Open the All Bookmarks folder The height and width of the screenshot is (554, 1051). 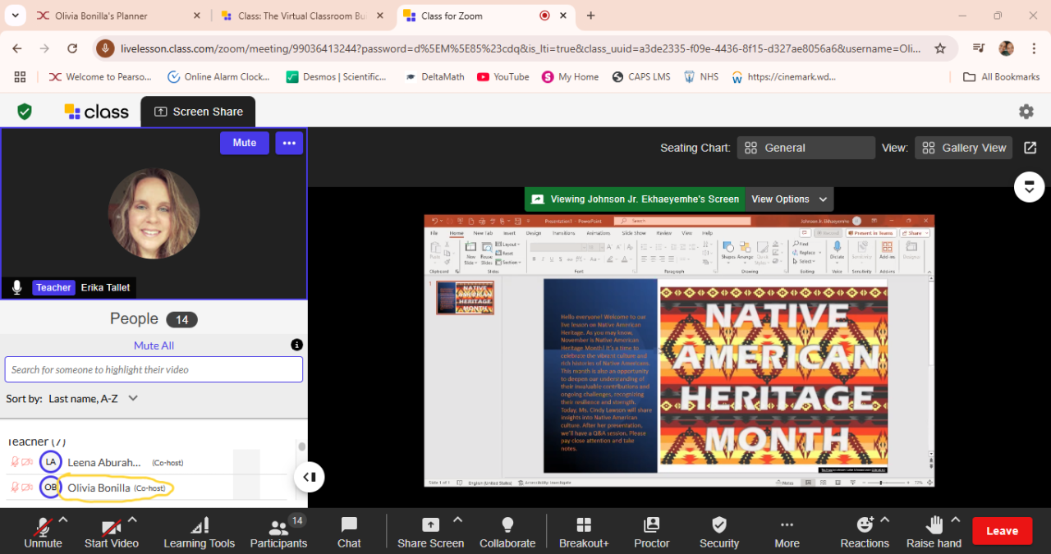[x=1001, y=76]
